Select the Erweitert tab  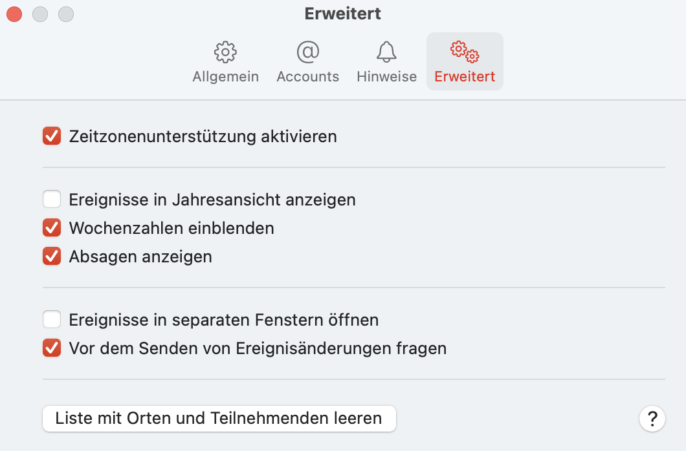(x=465, y=61)
